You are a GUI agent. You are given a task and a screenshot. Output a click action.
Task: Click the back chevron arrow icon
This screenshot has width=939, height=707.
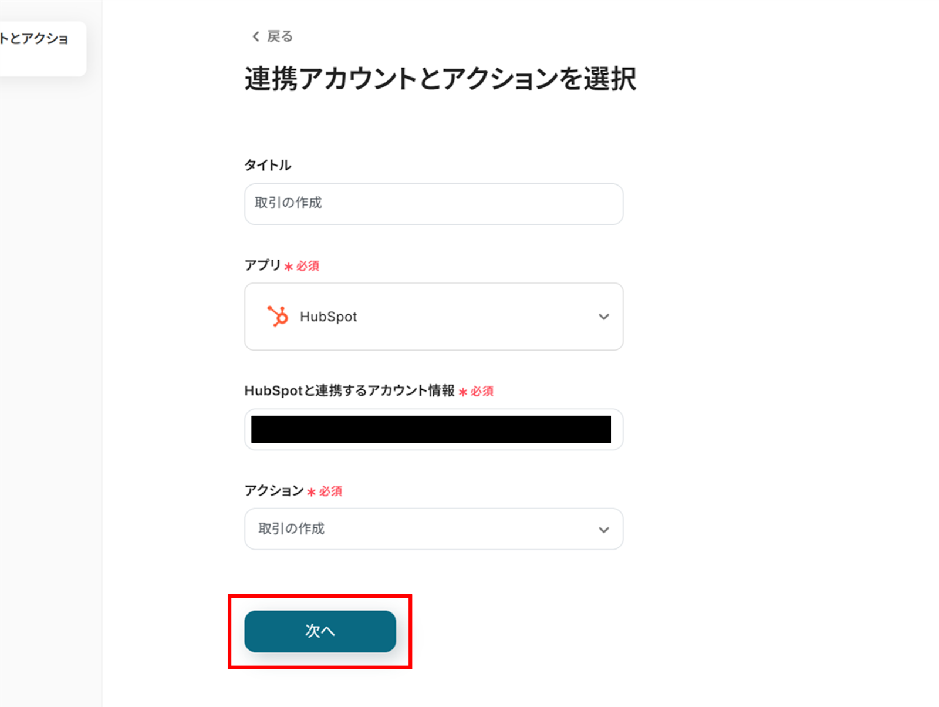point(255,36)
